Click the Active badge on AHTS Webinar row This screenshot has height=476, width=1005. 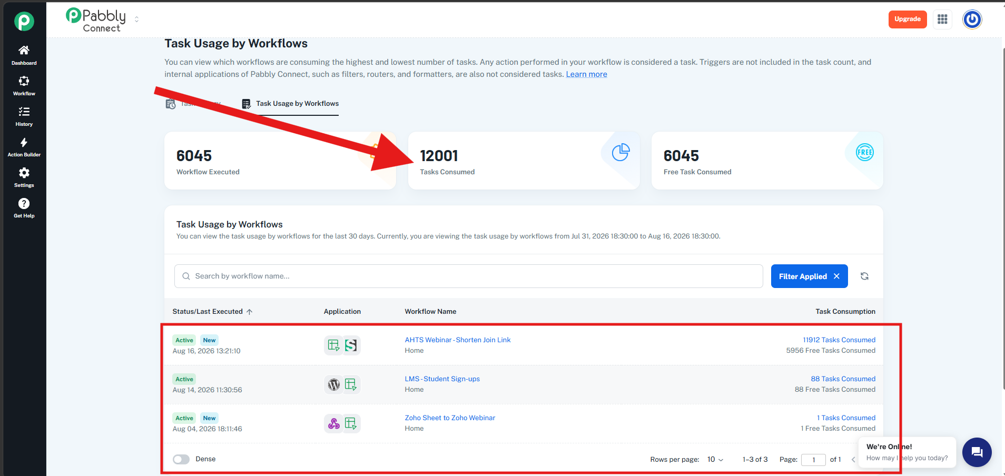[x=184, y=340]
